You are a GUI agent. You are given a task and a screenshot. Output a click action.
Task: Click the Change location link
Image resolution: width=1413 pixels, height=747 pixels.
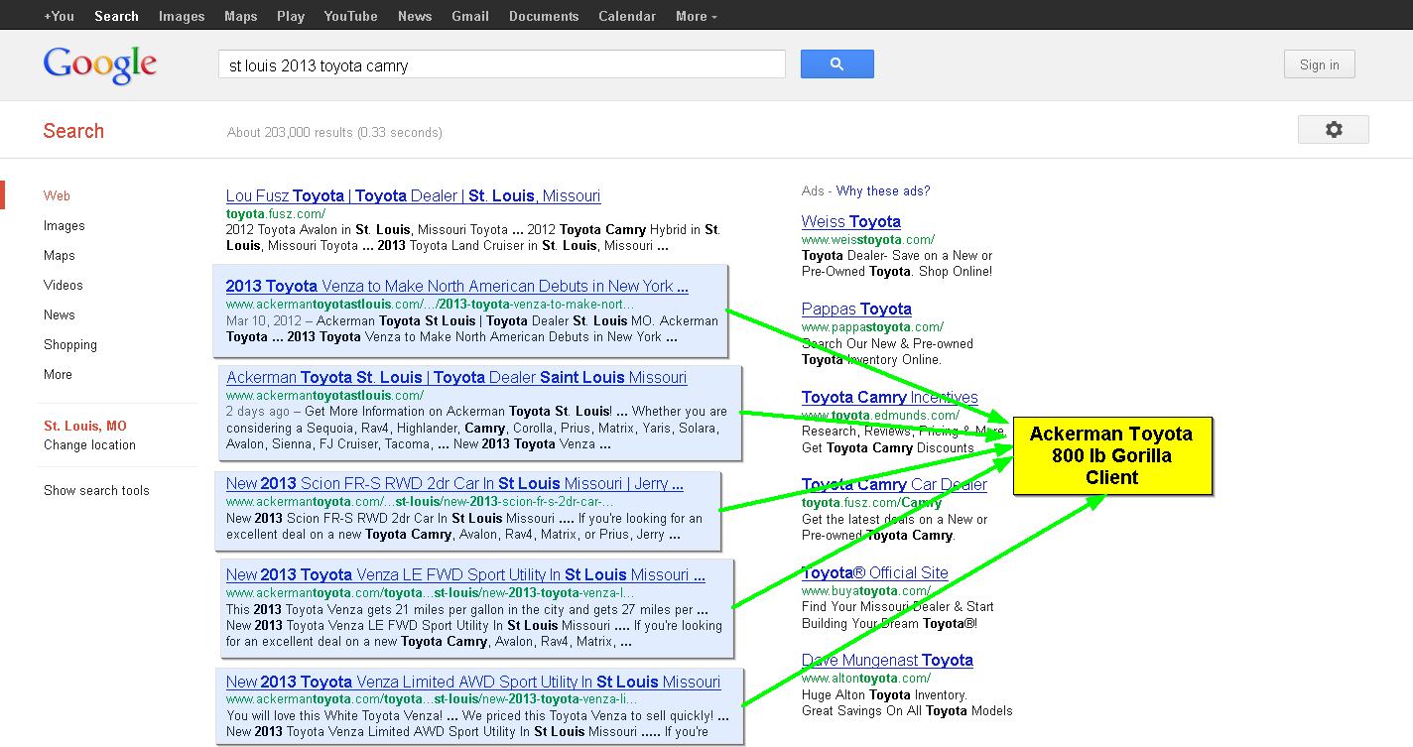click(89, 444)
